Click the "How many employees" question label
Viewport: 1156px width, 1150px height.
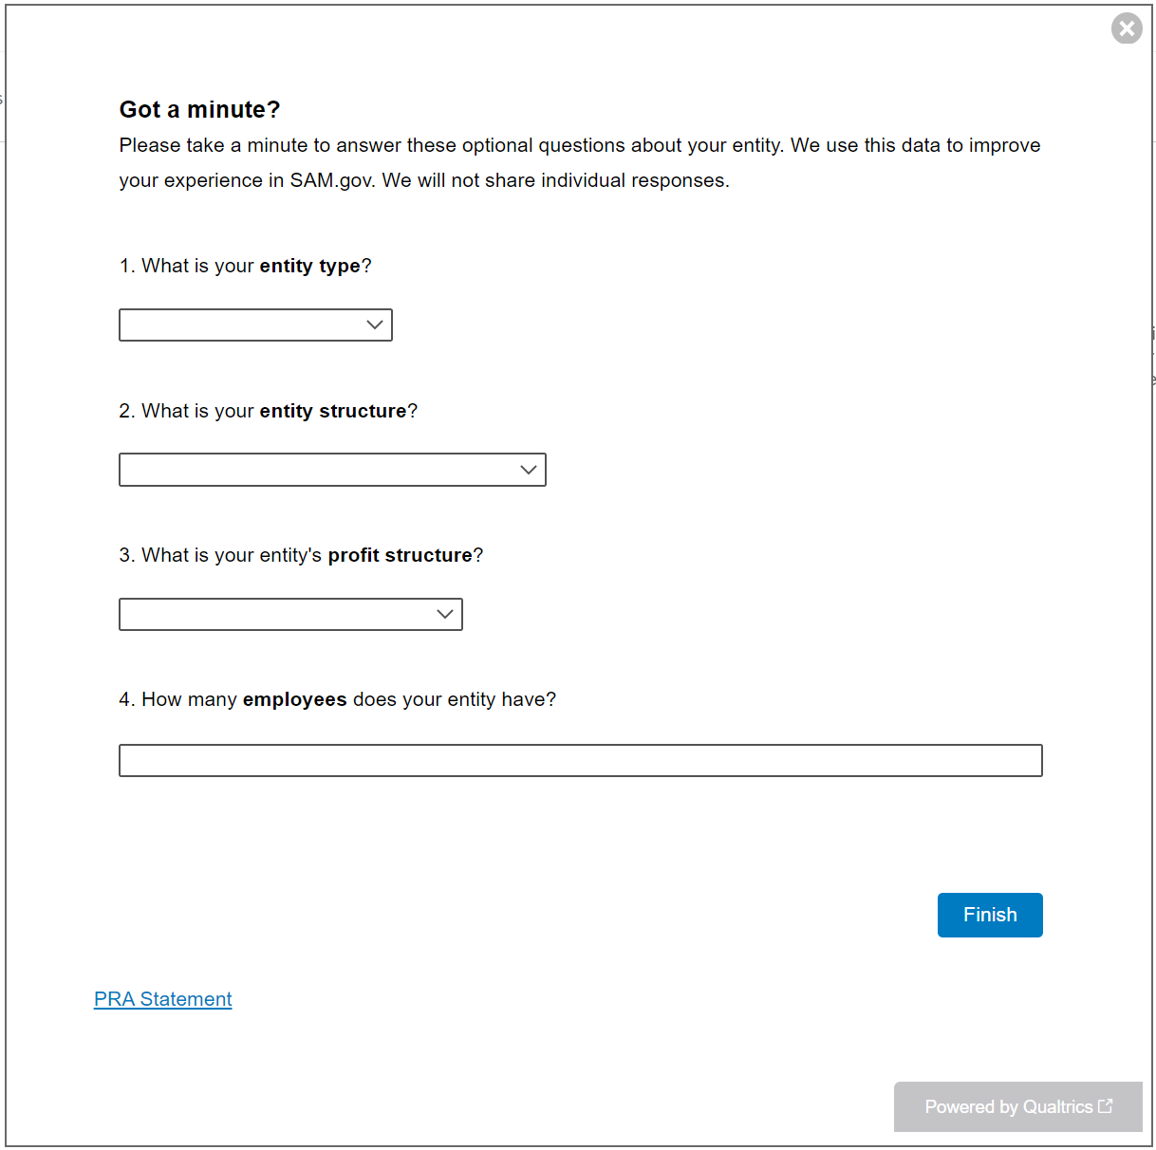337,700
